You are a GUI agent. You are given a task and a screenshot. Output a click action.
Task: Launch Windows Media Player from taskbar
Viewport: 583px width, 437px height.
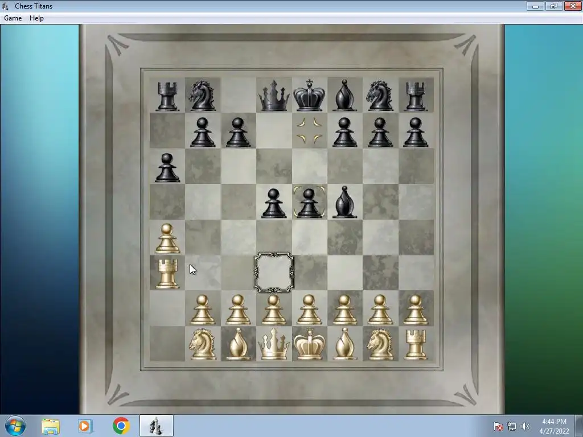click(85, 426)
